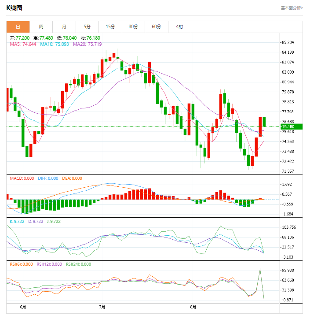Select the 60分 interval tab
The image size is (332, 319).
pos(157,27)
